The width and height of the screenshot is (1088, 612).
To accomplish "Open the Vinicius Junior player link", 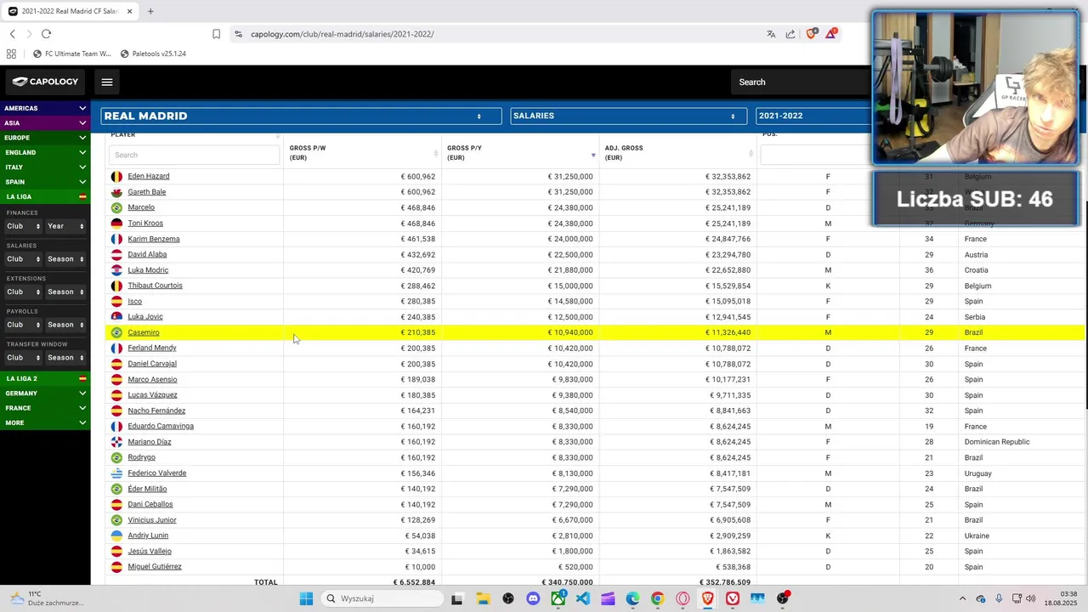I will [152, 520].
